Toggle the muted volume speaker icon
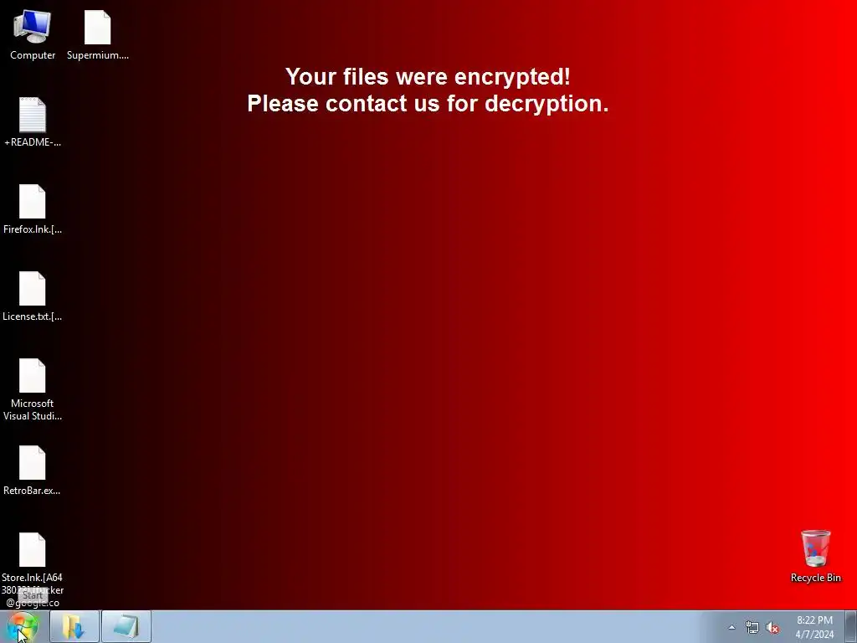This screenshot has height=643, width=857. [x=772, y=627]
